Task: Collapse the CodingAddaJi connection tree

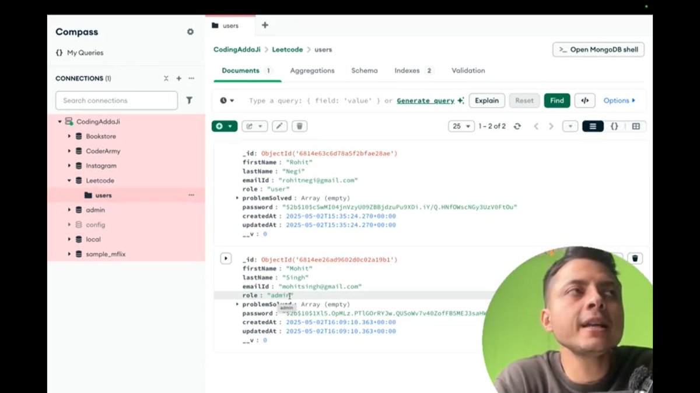Action: pyautogui.click(x=60, y=122)
